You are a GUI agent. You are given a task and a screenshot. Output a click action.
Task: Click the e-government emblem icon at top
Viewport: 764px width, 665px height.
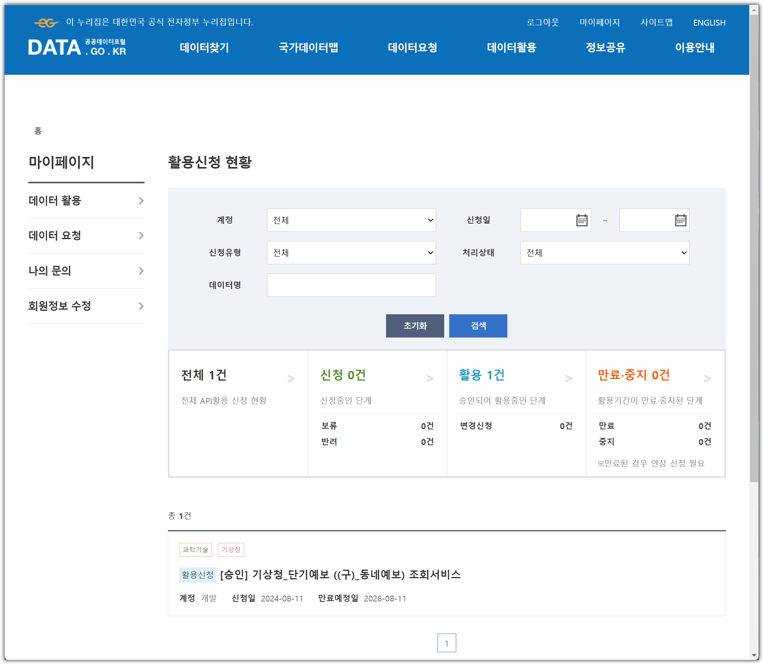click(47, 23)
